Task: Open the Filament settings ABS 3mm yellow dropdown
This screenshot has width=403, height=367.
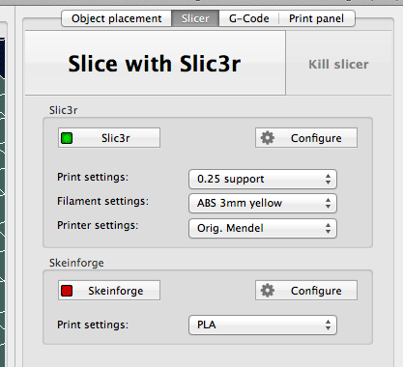Action: pos(263,203)
